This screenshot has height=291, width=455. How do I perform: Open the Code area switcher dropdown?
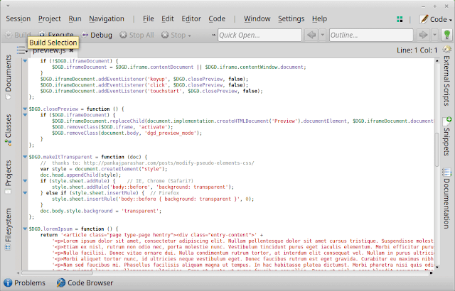tap(436, 19)
